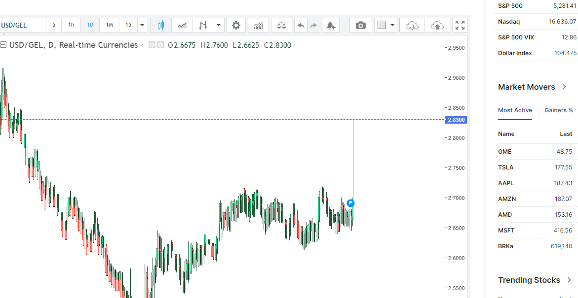Take a chart snapshot with camera
The height and width of the screenshot is (298, 578).
tap(360, 25)
